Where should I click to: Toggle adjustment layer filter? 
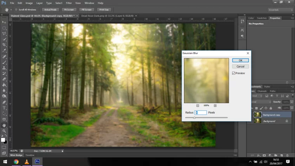click(272, 96)
